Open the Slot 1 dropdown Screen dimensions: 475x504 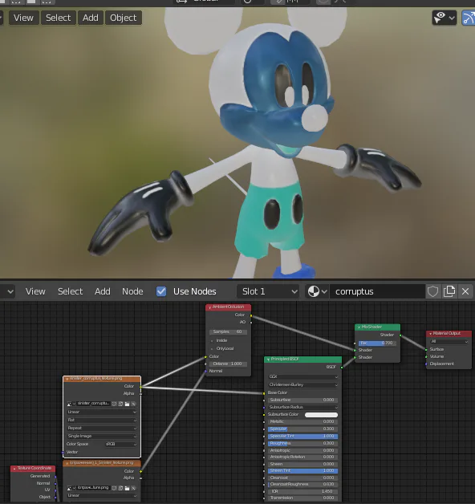tap(268, 291)
